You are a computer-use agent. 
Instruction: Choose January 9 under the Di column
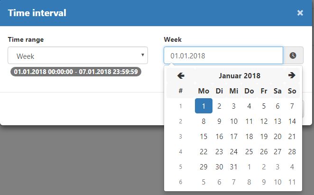pyautogui.click(x=219, y=121)
